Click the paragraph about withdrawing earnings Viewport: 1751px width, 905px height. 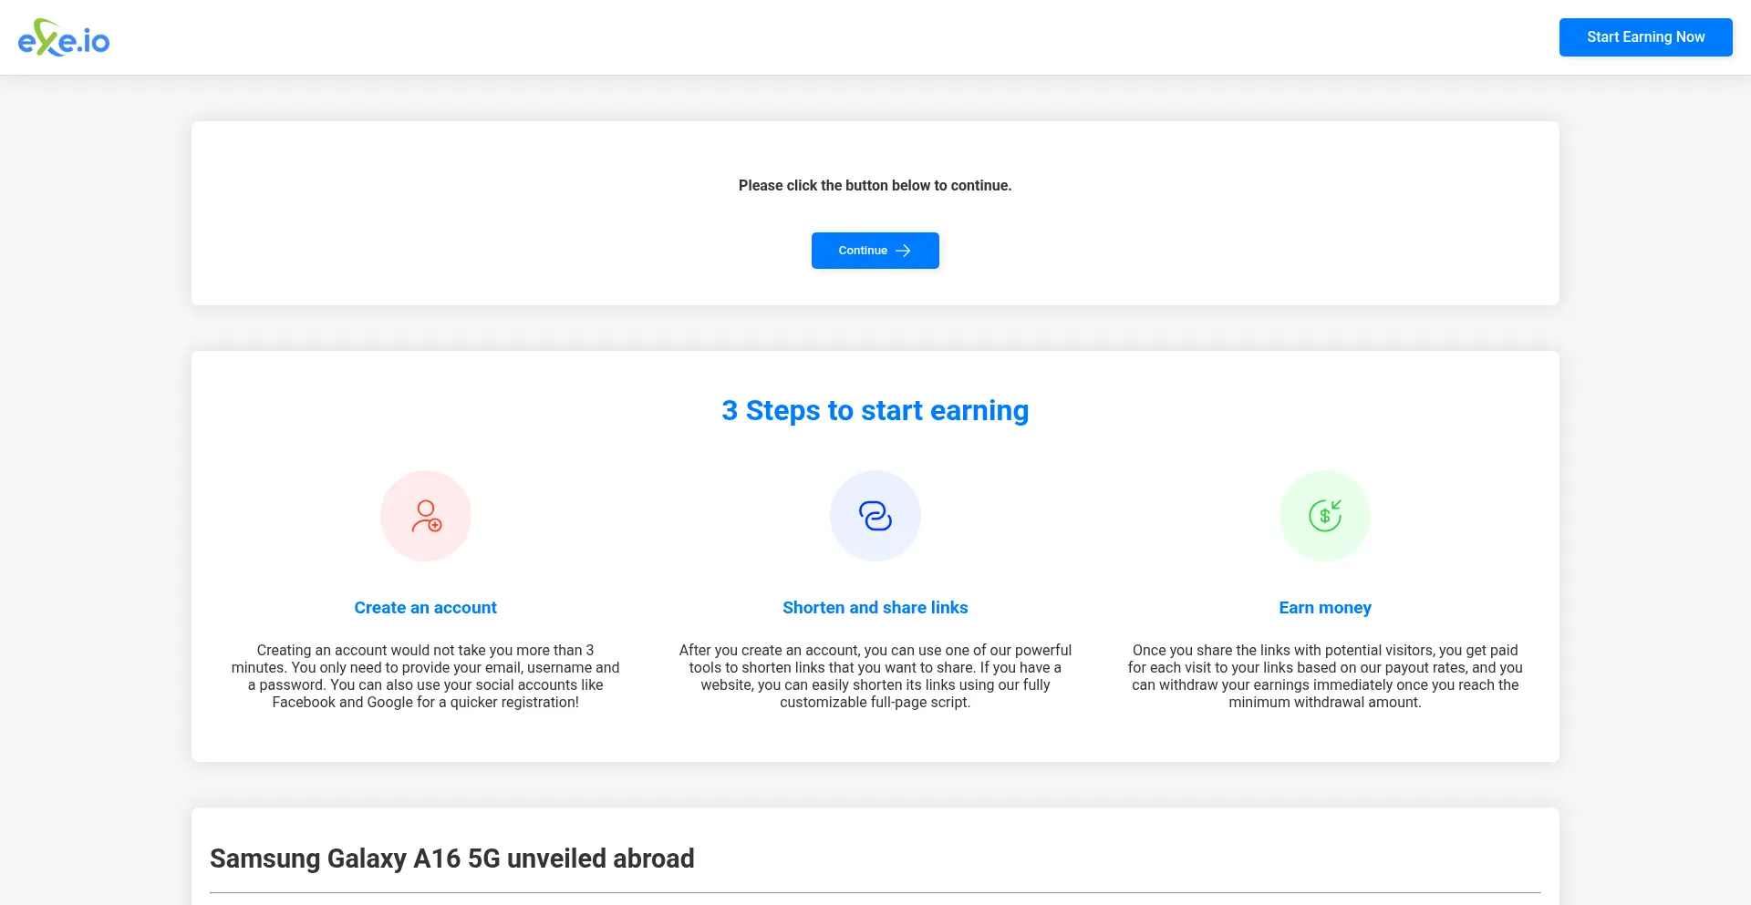click(1324, 676)
